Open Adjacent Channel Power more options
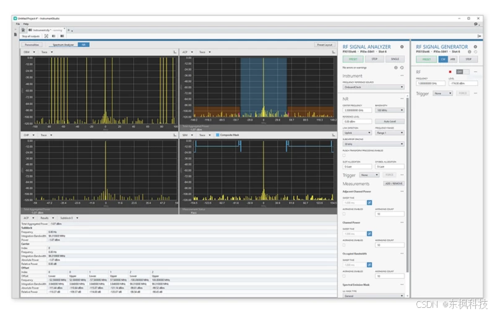 402,191
